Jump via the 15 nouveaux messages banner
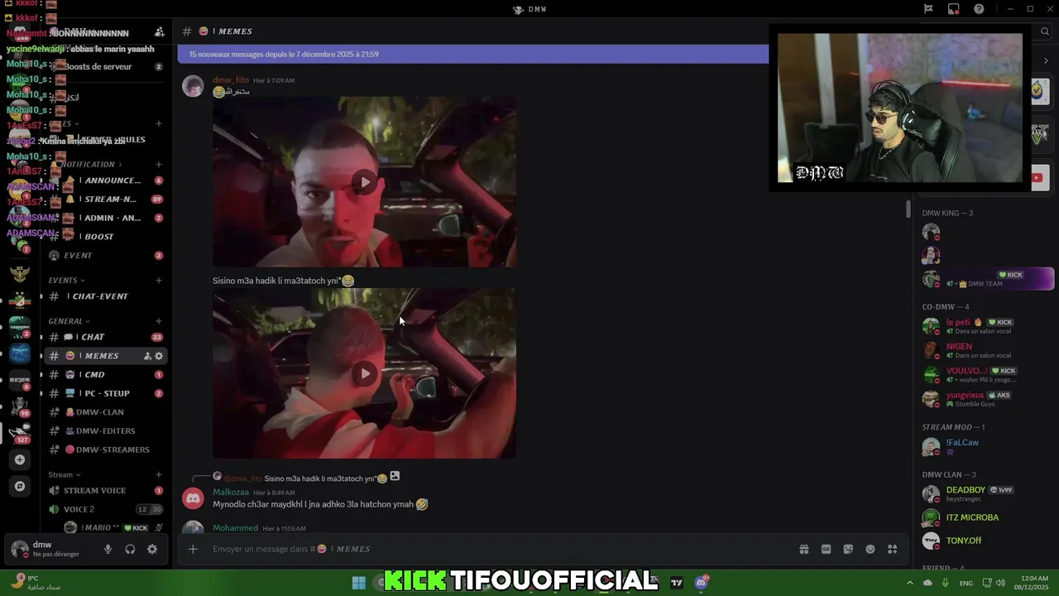 tap(473, 55)
